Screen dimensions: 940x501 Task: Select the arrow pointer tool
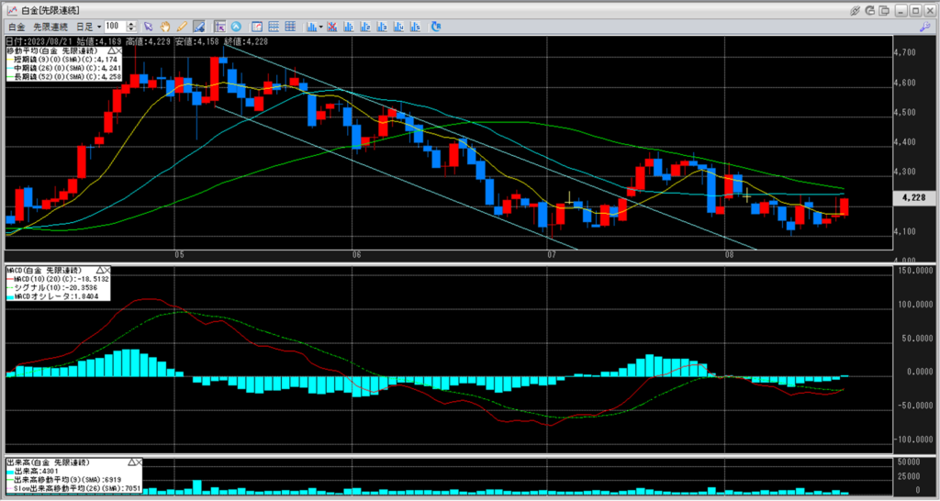(149, 27)
